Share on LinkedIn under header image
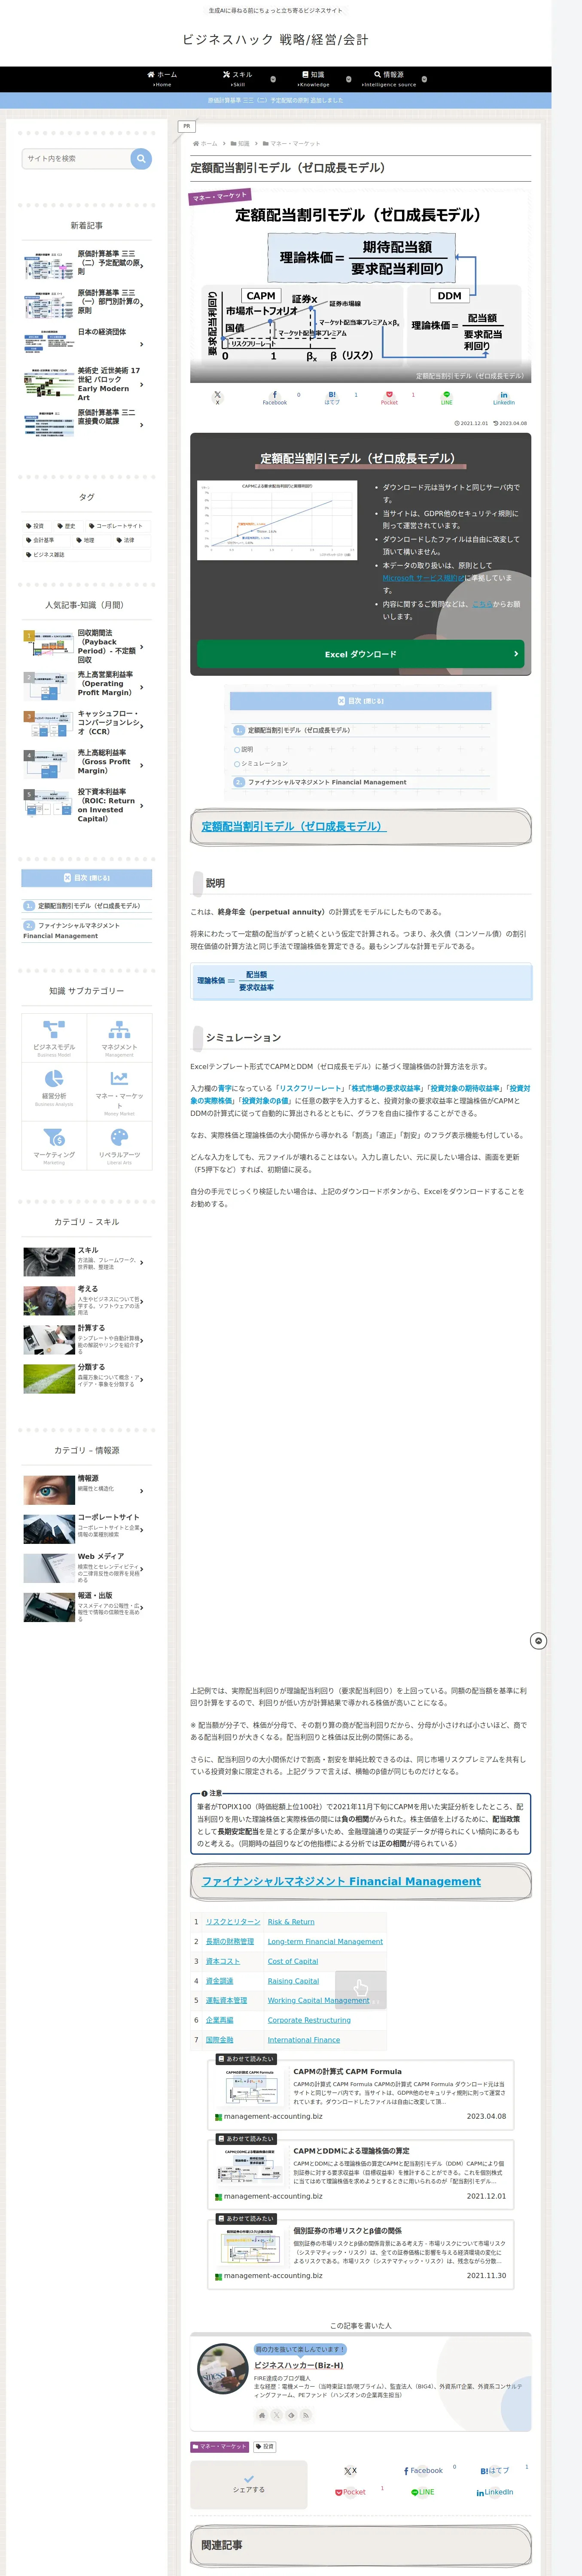The height and width of the screenshot is (2576, 582). pos(504,397)
